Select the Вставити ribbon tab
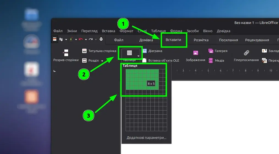This screenshot has width=279, height=154. (x=173, y=40)
